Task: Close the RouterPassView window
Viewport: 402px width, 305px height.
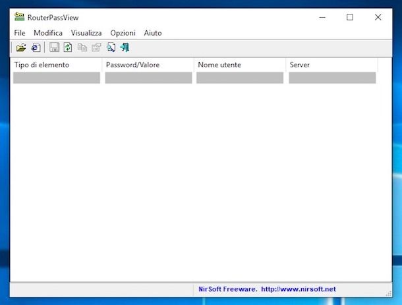Action: (378, 17)
